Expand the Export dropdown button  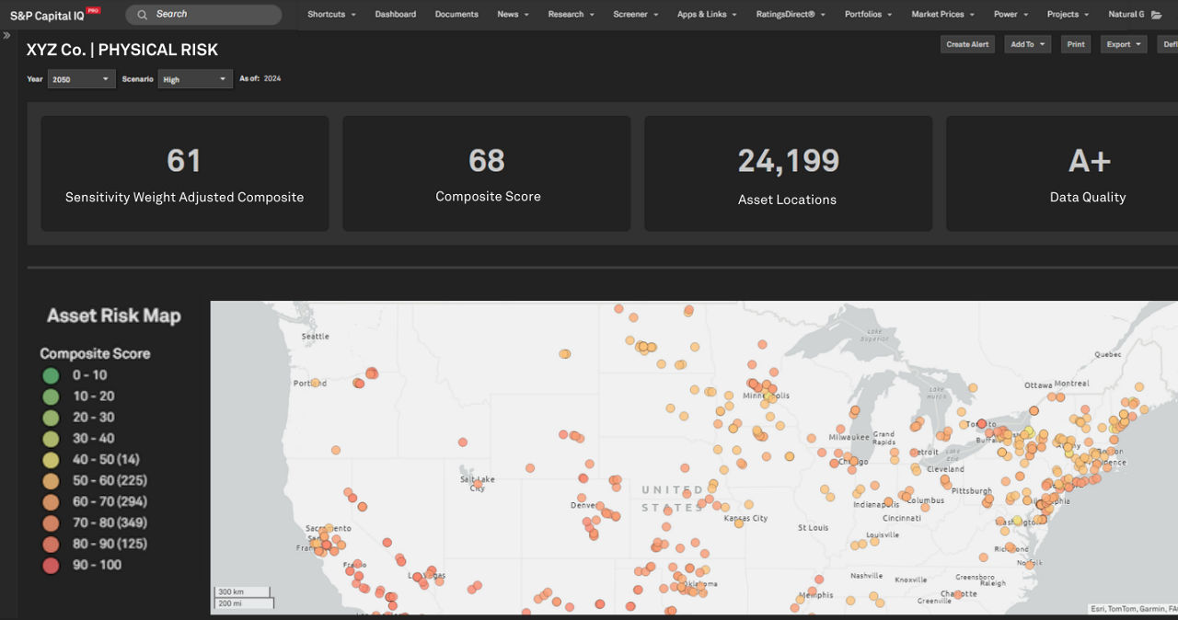tap(1123, 44)
